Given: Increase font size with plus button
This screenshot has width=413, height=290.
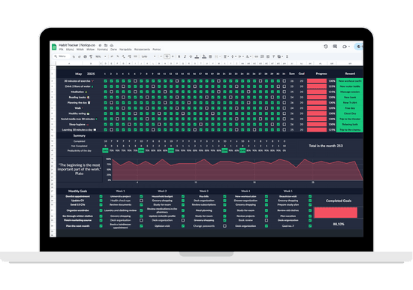Looking at the screenshot, I should coord(173,56).
